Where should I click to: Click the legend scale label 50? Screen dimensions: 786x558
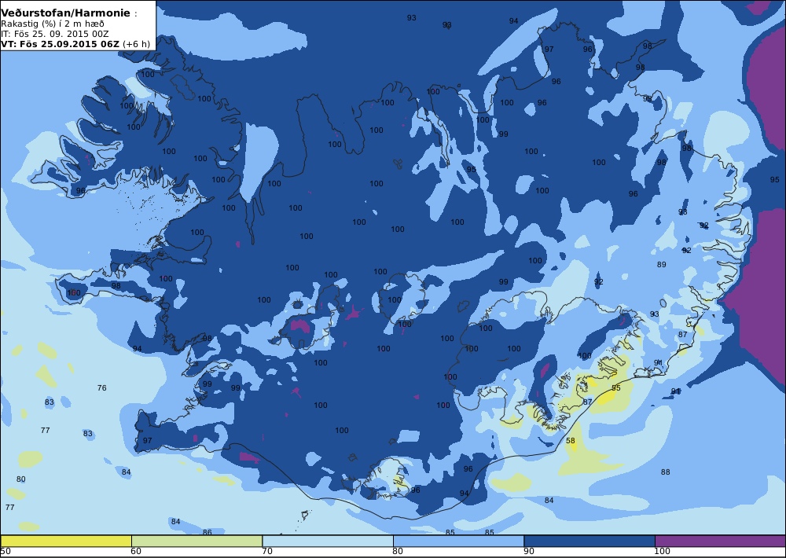[6, 552]
